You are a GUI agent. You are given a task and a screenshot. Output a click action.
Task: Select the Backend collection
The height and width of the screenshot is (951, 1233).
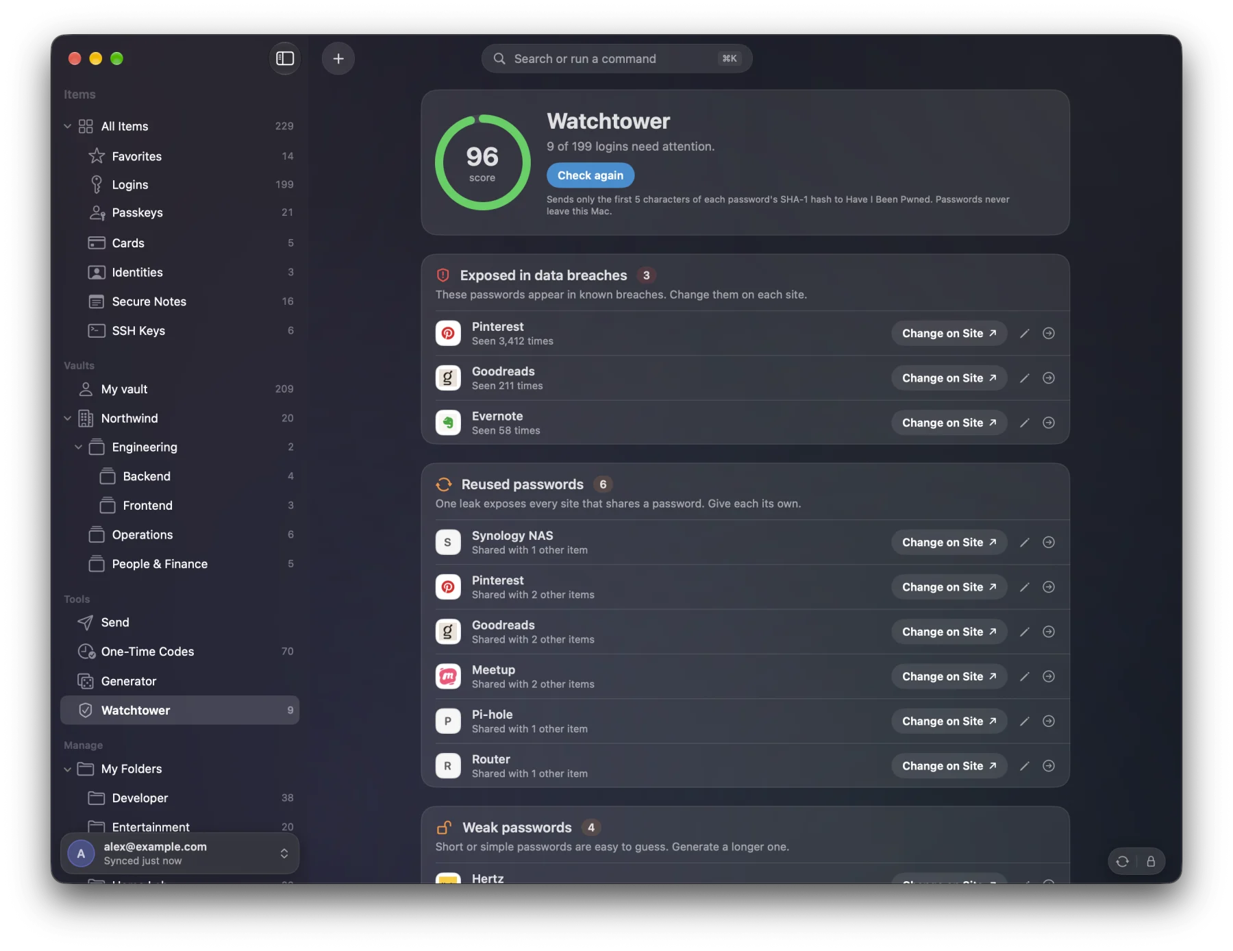pyautogui.click(x=180, y=476)
